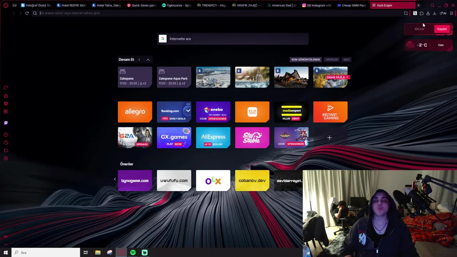Select the GEZİ filter
457x257 pixels.
click(346, 60)
